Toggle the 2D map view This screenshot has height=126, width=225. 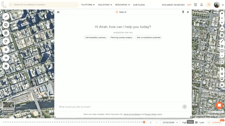222,29
